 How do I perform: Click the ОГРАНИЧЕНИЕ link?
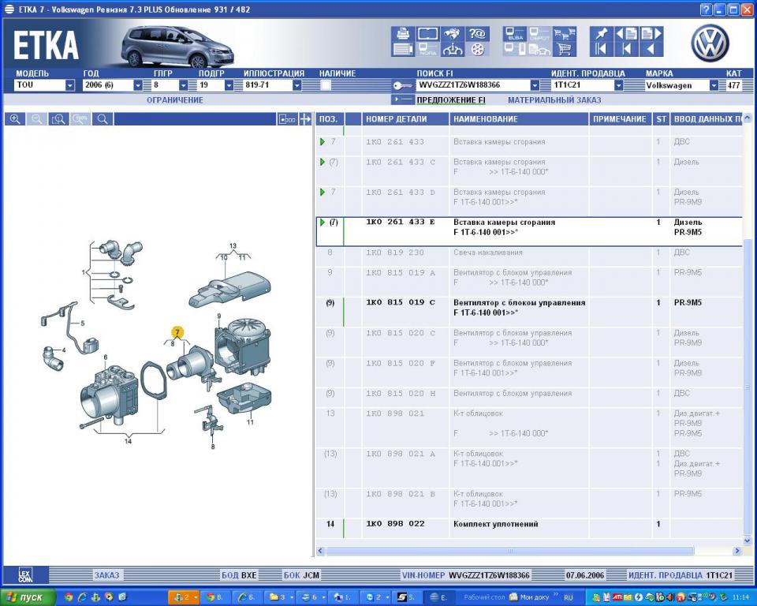(175, 100)
